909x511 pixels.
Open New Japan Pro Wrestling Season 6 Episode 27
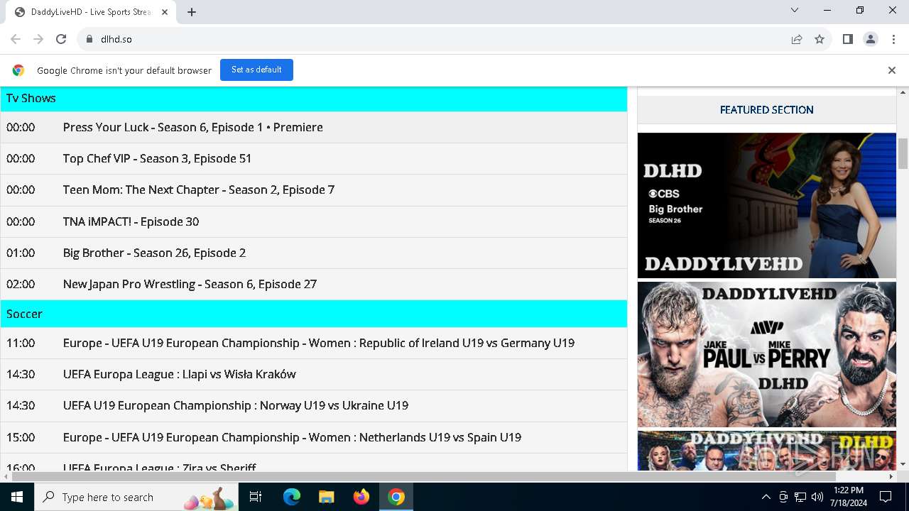pyautogui.click(x=190, y=284)
